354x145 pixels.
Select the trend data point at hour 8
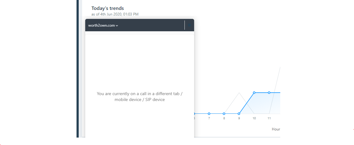[x=224, y=114]
